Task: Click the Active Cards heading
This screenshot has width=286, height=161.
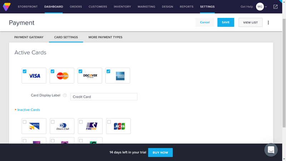Action: tap(30, 53)
